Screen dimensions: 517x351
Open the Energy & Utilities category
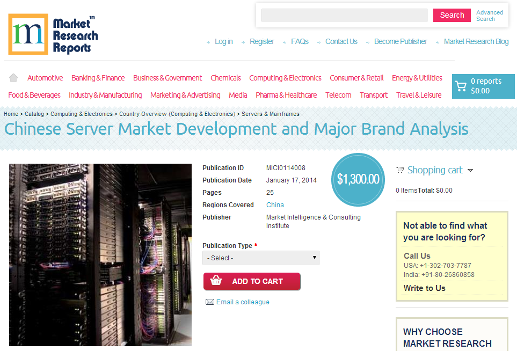(417, 78)
